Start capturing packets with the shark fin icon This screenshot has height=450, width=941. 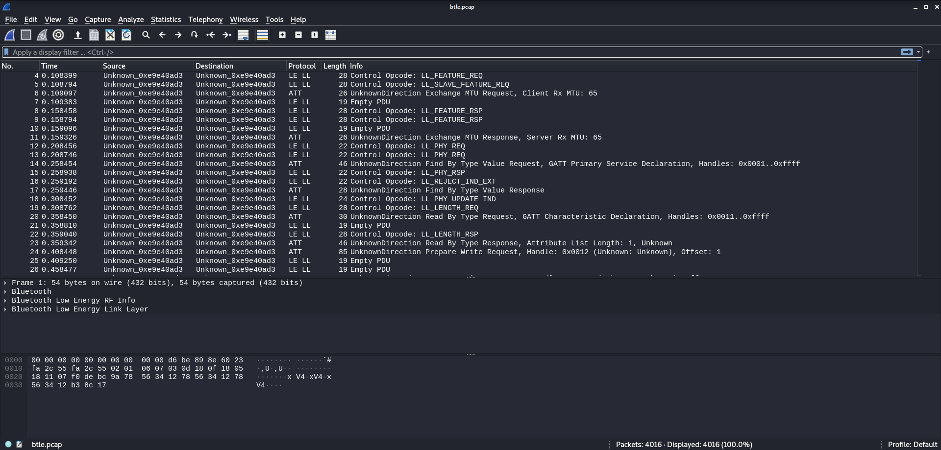pyautogui.click(x=10, y=35)
